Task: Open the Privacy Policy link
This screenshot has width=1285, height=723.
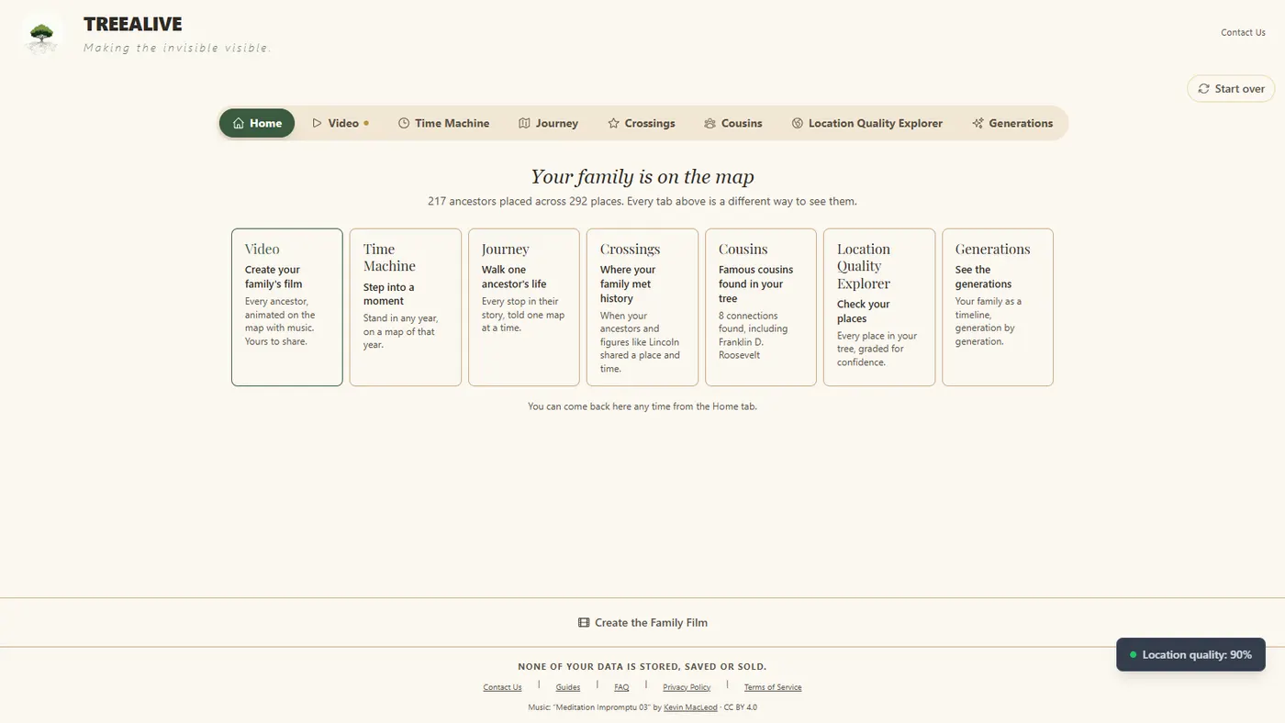Action: pos(687,687)
